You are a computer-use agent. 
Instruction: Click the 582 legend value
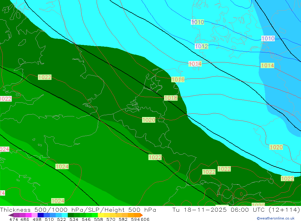pos(123,219)
